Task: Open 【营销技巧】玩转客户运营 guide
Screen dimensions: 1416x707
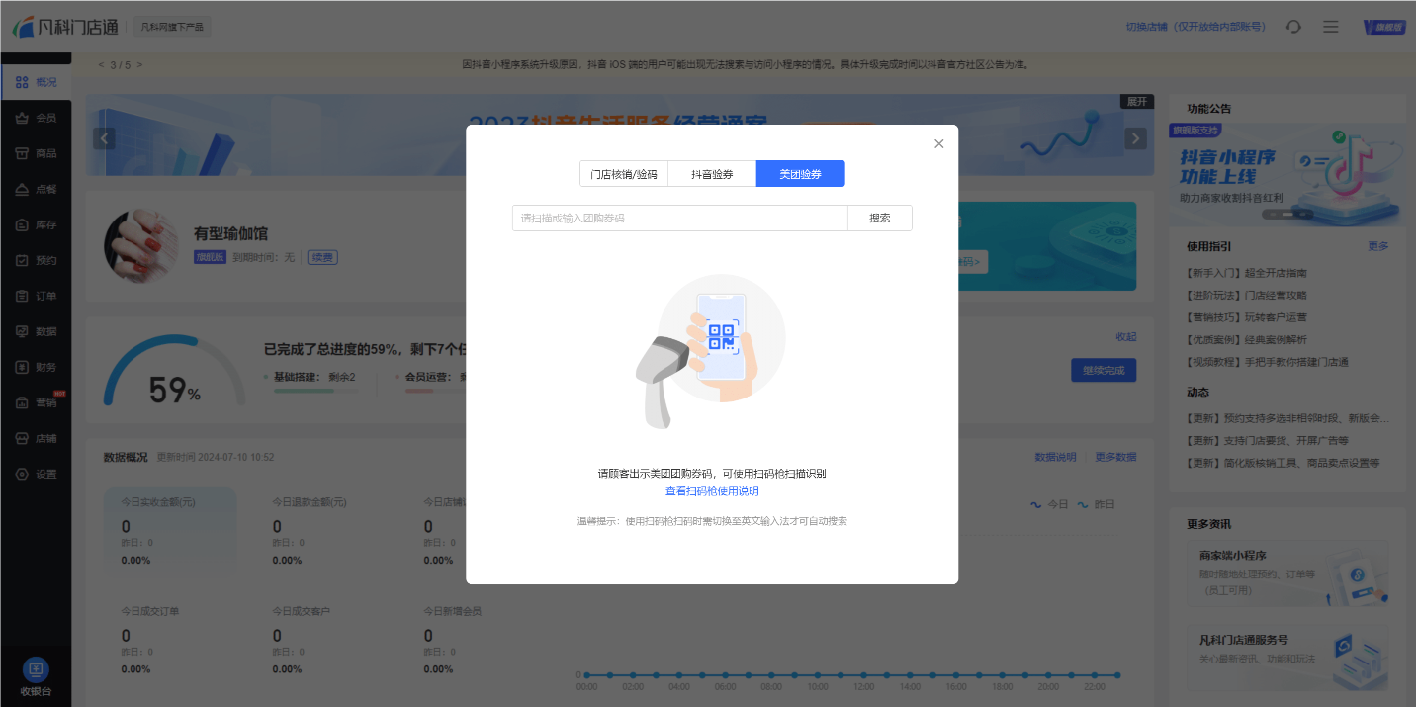Action: (x=1246, y=317)
